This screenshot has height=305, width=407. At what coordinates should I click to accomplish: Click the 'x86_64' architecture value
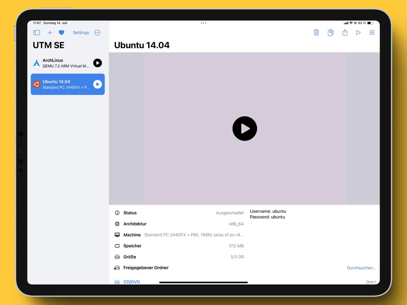pyautogui.click(x=236, y=224)
